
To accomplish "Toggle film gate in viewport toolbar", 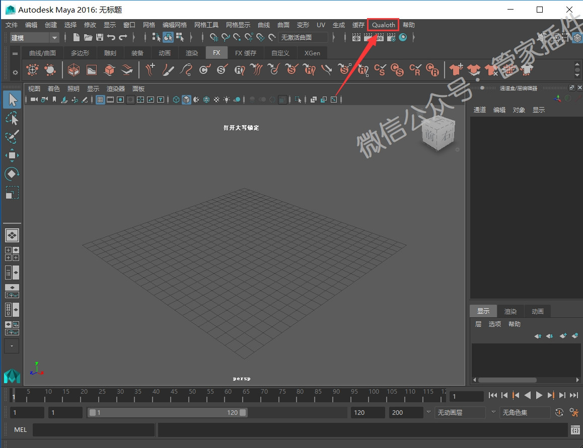I will [110, 100].
